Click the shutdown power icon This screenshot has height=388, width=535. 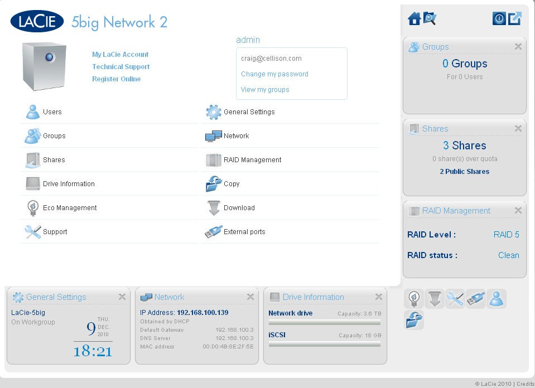click(x=499, y=18)
